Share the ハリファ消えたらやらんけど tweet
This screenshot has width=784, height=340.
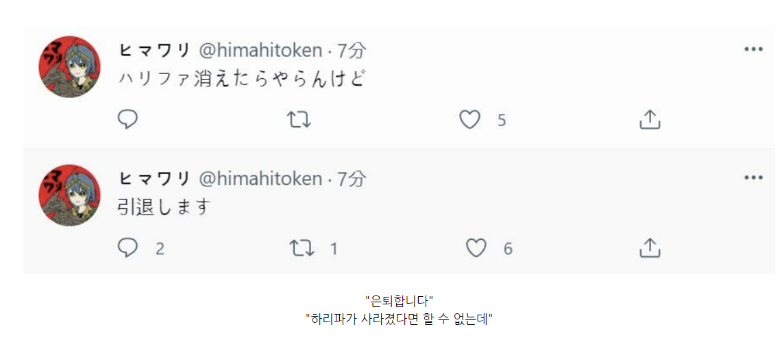[x=649, y=120]
